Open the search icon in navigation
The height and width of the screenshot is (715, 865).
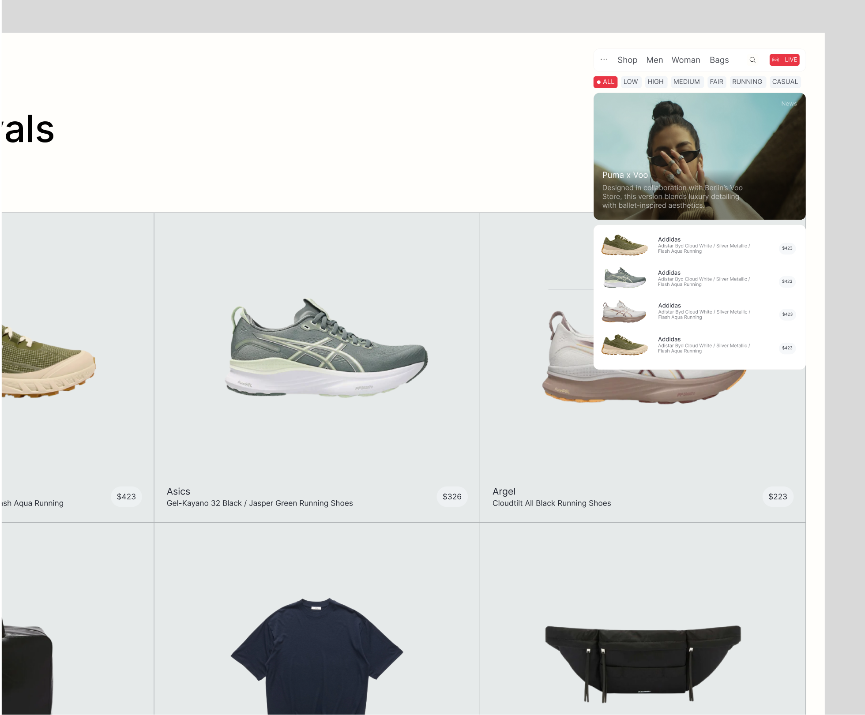pyautogui.click(x=752, y=60)
